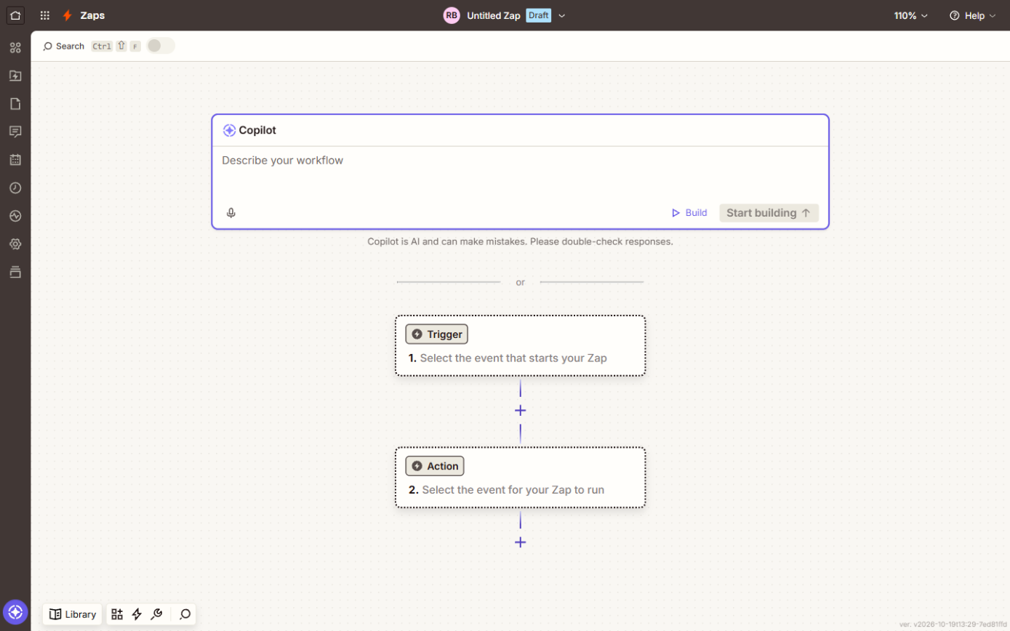This screenshot has width=1010, height=631.
Task: Select the Trigger step card
Action: (x=520, y=345)
